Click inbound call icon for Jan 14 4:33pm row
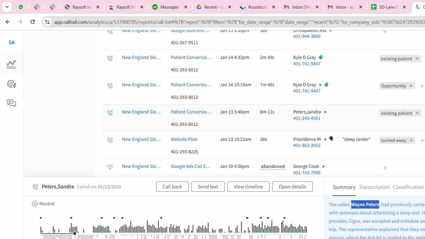This screenshot has width=425, height=239. (x=110, y=58)
